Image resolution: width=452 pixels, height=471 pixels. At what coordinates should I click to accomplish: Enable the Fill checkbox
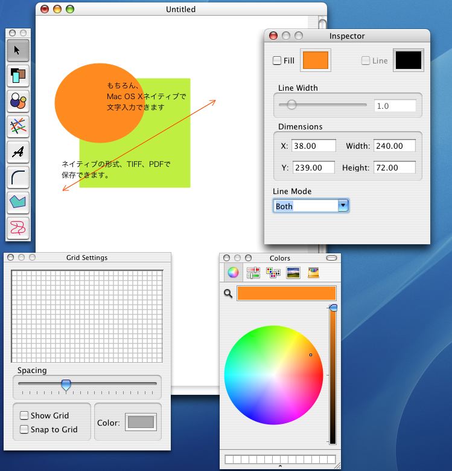pos(277,60)
